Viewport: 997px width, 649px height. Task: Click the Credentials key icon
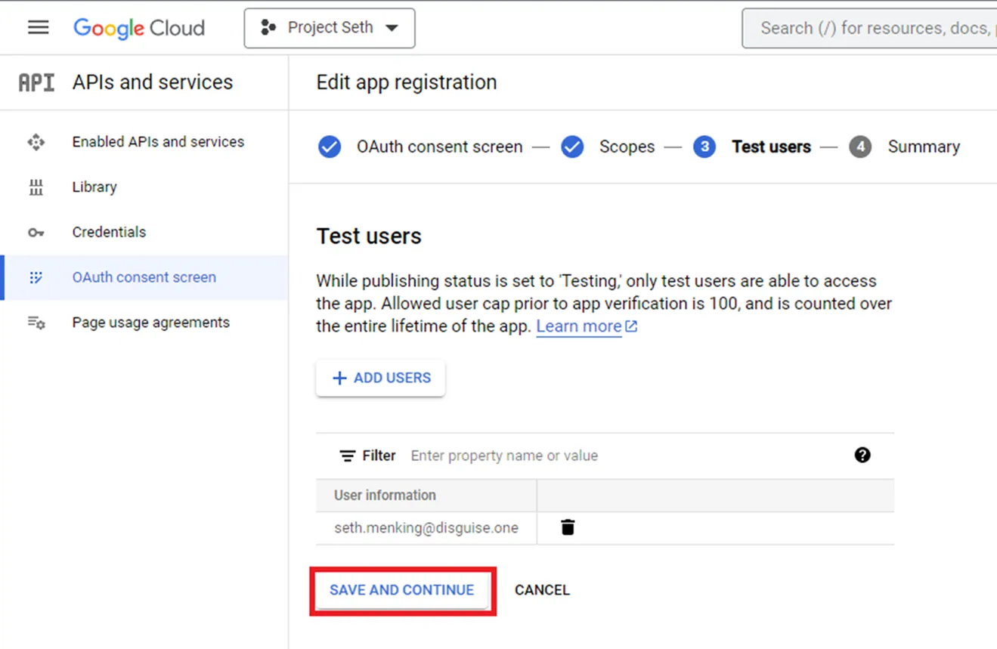click(x=36, y=232)
